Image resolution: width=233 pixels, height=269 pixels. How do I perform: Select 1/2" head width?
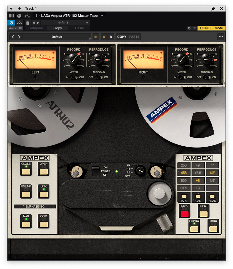[212, 173]
